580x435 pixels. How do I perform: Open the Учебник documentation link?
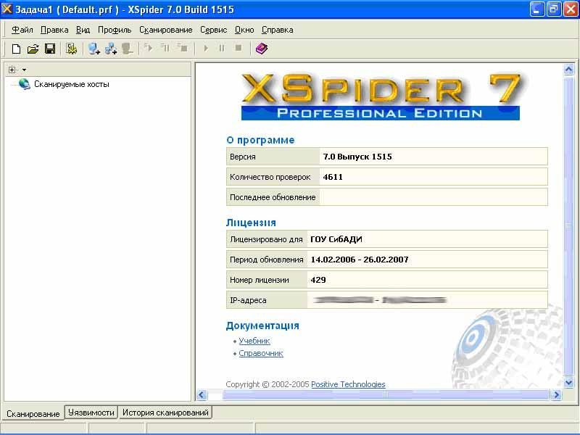click(254, 341)
